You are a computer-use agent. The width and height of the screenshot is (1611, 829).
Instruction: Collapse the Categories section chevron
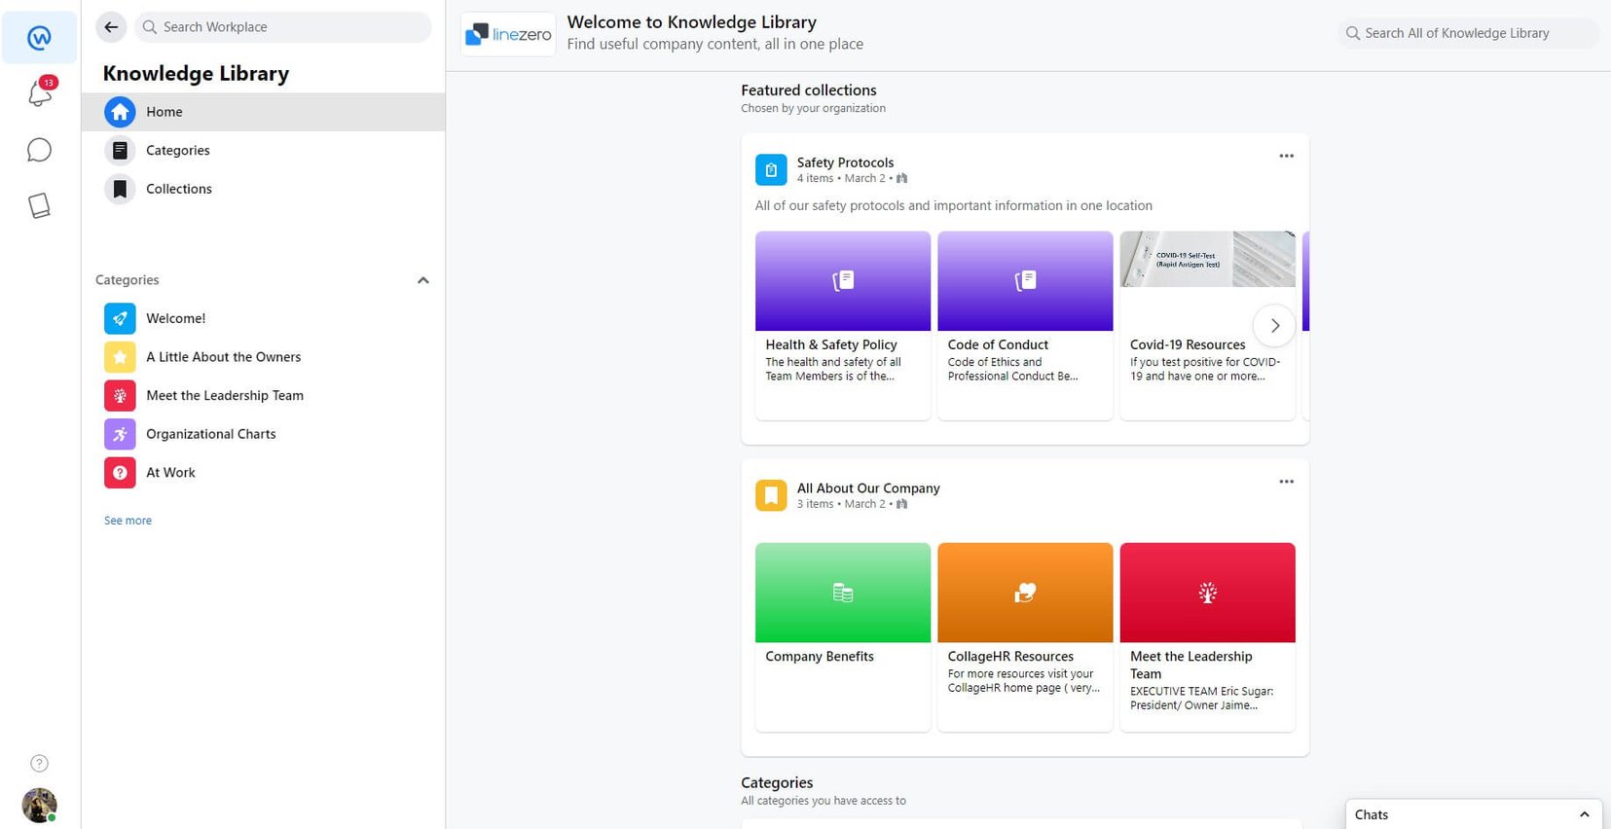coord(422,280)
